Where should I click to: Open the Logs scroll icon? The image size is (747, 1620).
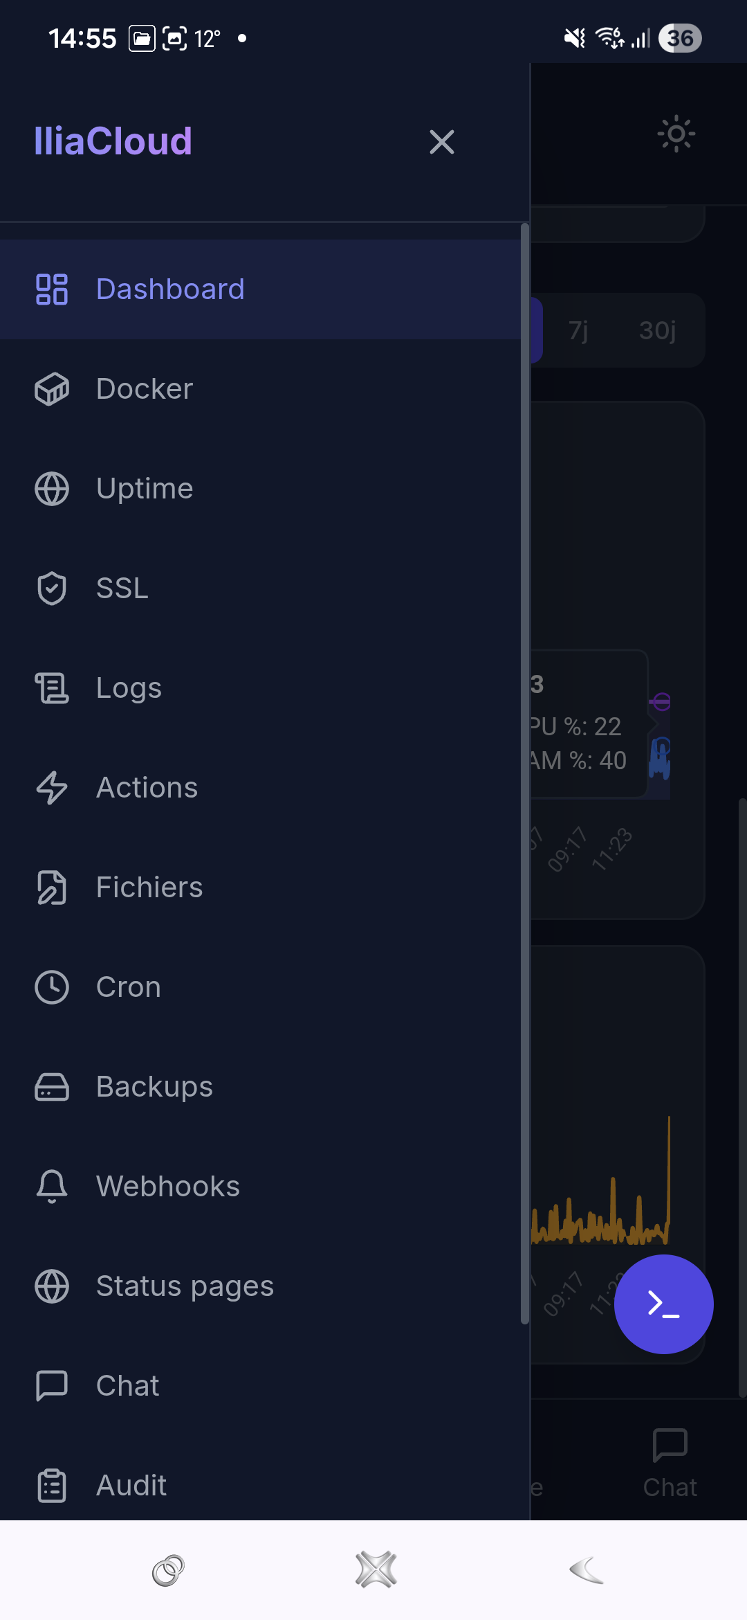click(52, 688)
